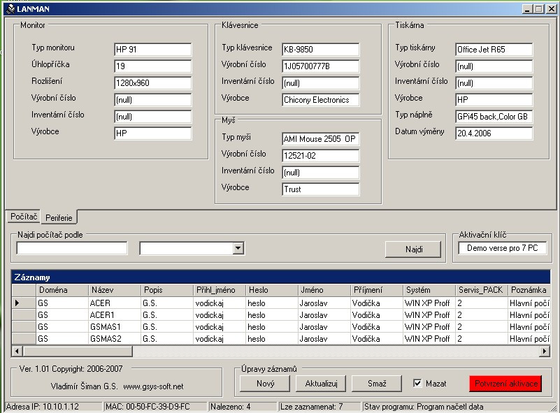Click the mouse Výrobce field Trust
This screenshot has height=413, width=560.
[320, 189]
